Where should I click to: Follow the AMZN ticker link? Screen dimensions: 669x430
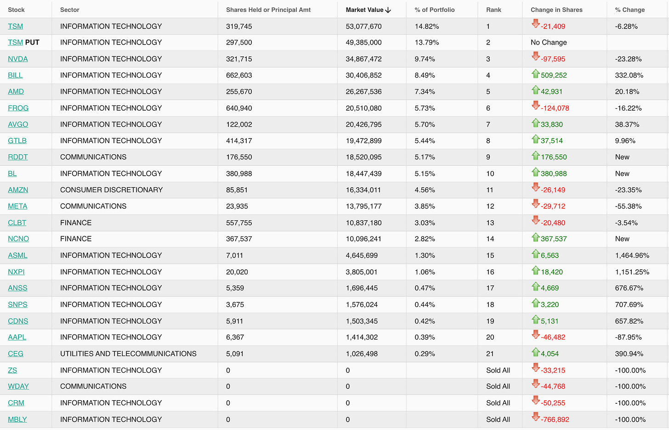18,190
